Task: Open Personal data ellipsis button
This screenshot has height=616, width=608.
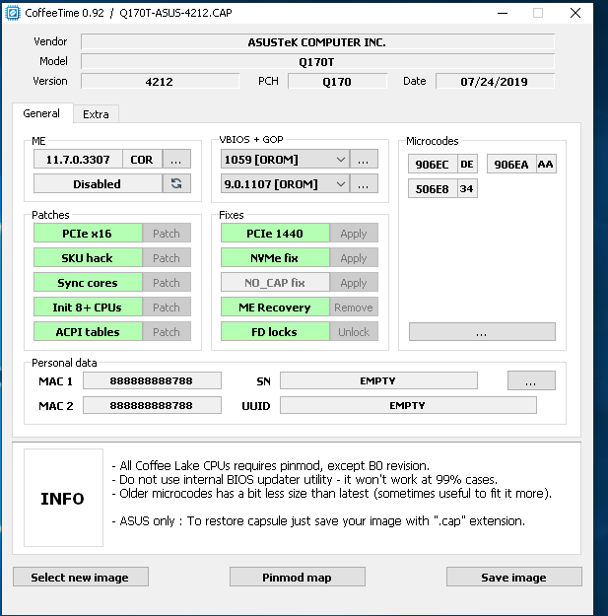Action: click(531, 380)
